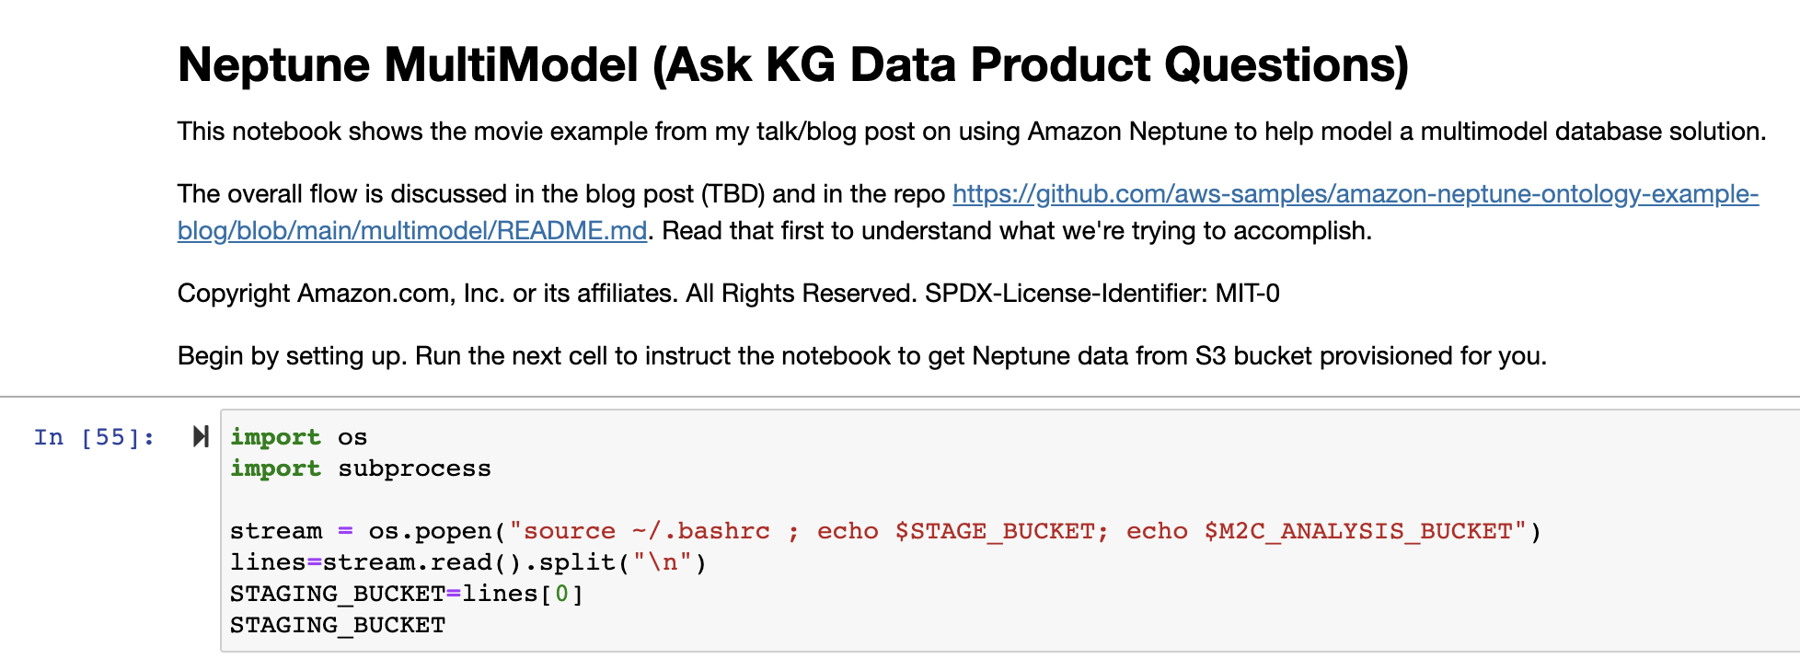The height and width of the screenshot is (659, 1800).
Task: Click the os.popen call in the code
Action: 430,531
